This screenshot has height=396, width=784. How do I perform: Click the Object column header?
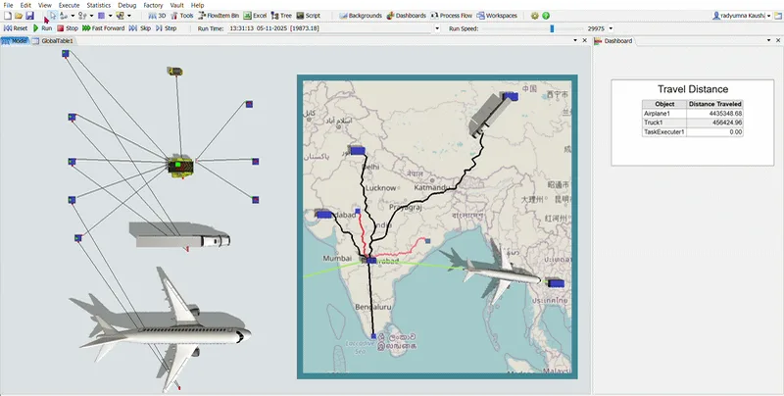coord(664,104)
